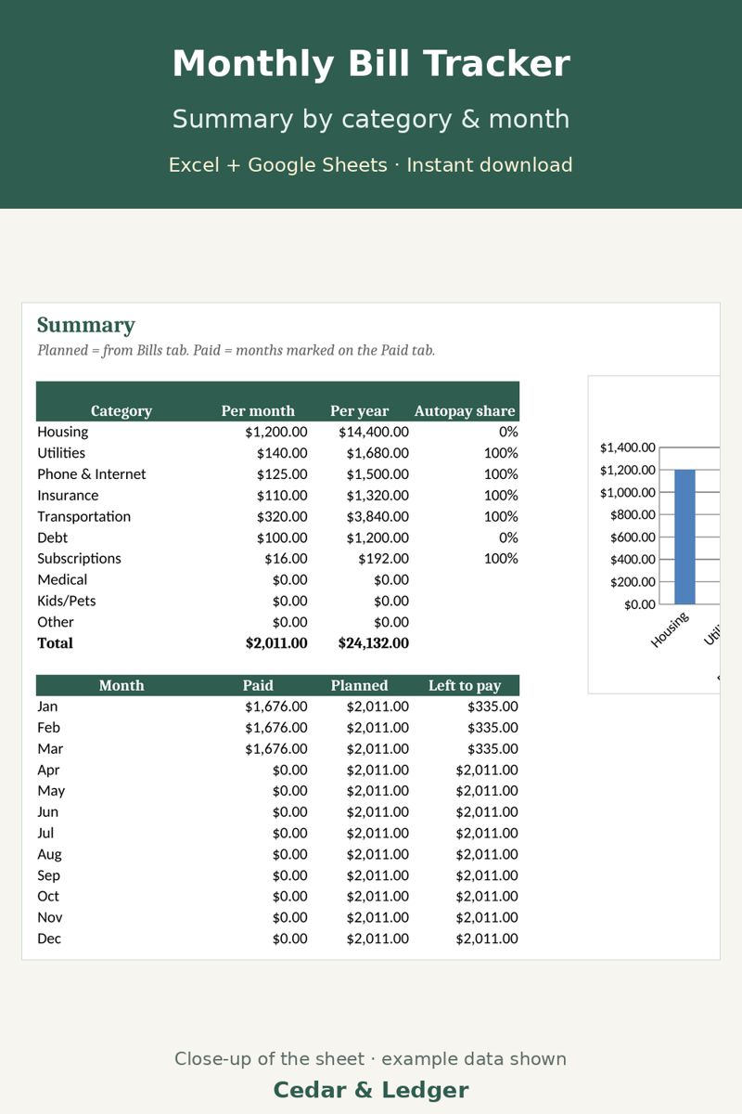Select the "Left to pay" column header
This screenshot has height=1114, width=742.
465,685
